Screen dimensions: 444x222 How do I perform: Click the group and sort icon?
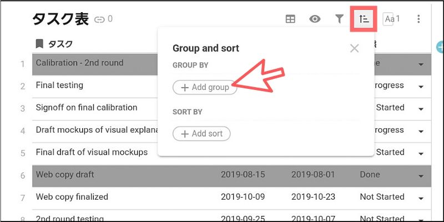pos(364,19)
